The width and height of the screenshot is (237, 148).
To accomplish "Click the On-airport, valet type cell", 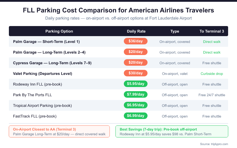I will [175, 74].
